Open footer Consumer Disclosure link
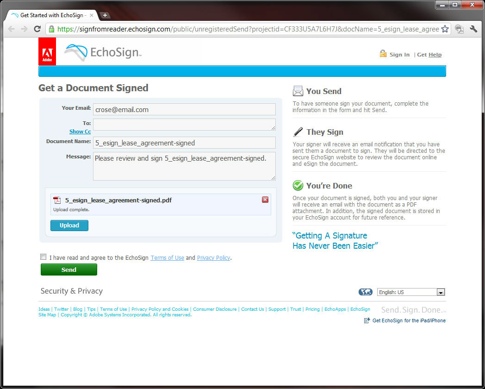The height and width of the screenshot is (389, 485). 215,309
